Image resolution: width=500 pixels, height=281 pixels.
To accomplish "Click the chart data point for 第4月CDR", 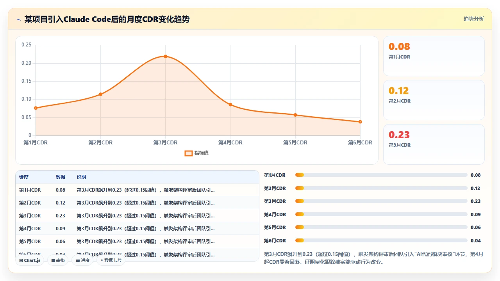I will coord(230,105).
